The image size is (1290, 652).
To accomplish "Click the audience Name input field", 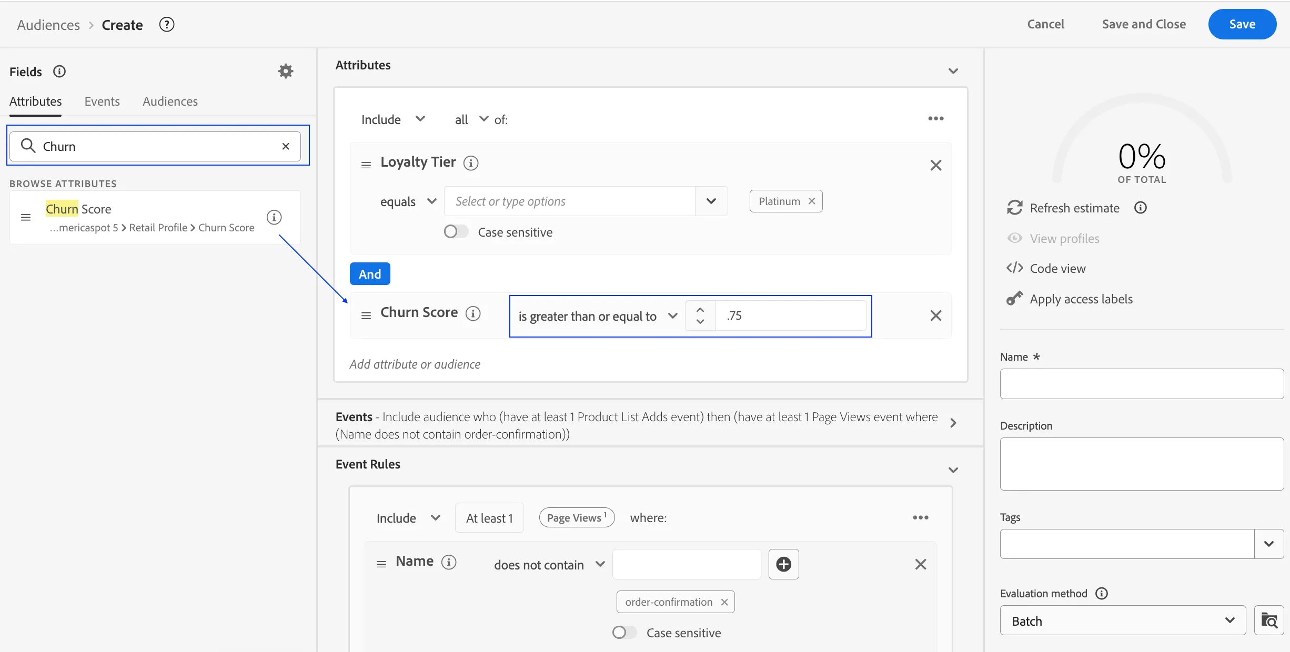I will coord(1142,384).
